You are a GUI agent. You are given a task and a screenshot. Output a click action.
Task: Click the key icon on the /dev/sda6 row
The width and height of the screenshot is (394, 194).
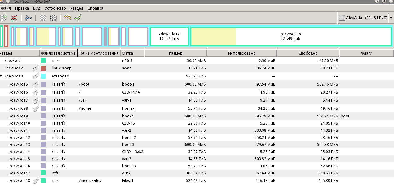[36, 92]
